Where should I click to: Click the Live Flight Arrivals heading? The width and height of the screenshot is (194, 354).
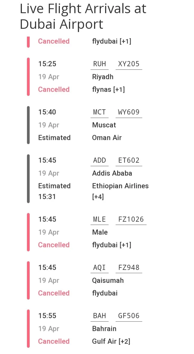83,16
